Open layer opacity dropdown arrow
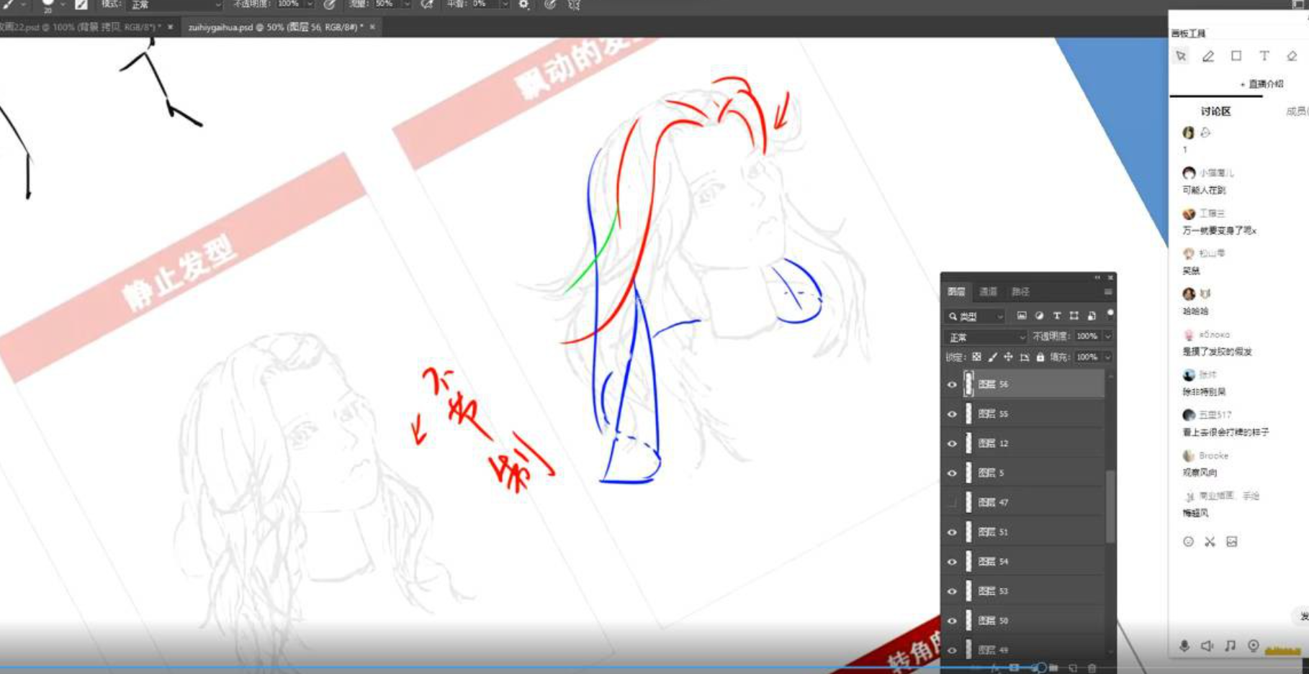The image size is (1309, 674). [x=1108, y=336]
